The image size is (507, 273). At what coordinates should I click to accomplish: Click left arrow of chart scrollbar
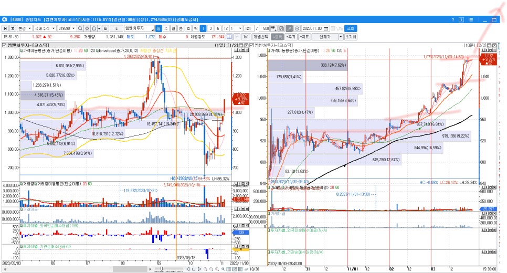click(4, 269)
